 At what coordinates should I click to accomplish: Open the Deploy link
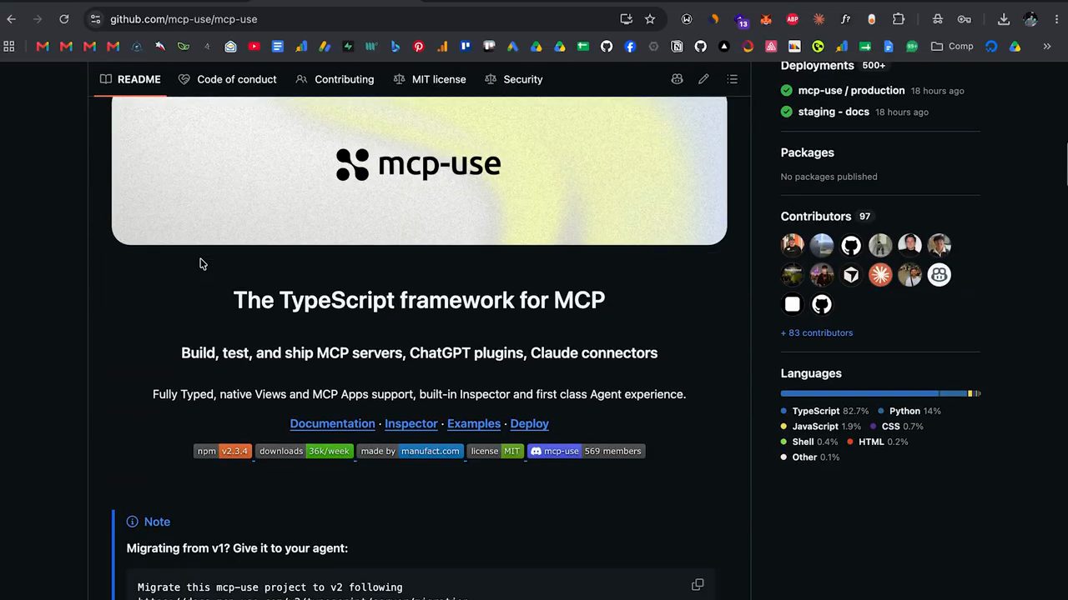pyautogui.click(x=529, y=423)
